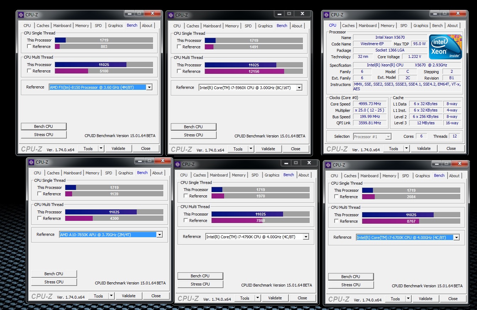Image resolution: width=477 pixels, height=310 pixels.
Task: Switch to the Mainboard tab in the Xeon X5670 window
Action: [x=368, y=26]
